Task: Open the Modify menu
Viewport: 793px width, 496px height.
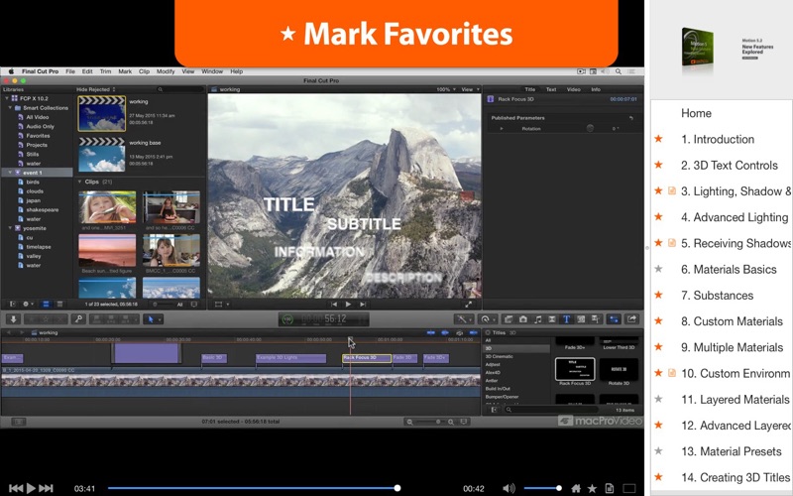Action: click(166, 71)
